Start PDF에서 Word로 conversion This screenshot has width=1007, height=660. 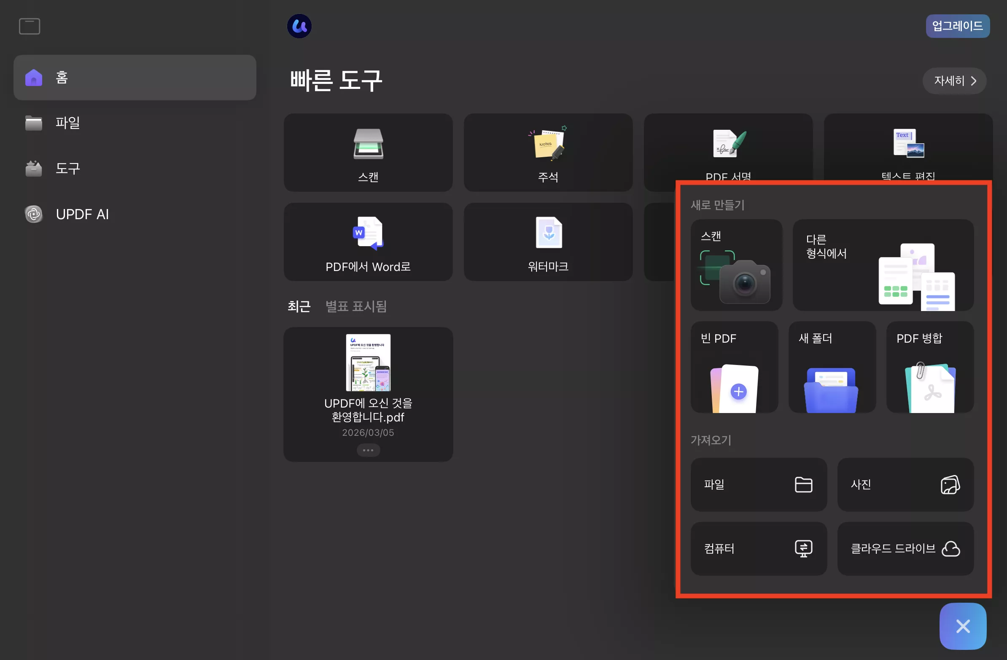pyautogui.click(x=368, y=242)
